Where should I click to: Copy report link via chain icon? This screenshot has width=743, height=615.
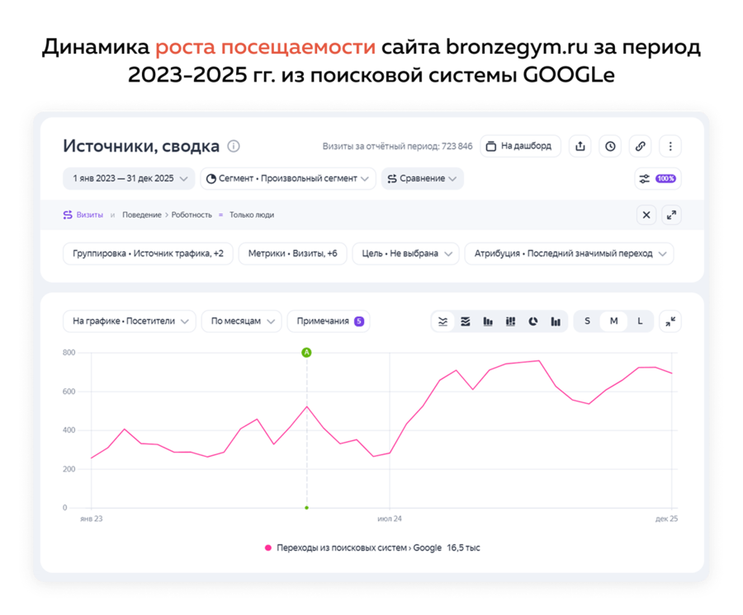640,146
